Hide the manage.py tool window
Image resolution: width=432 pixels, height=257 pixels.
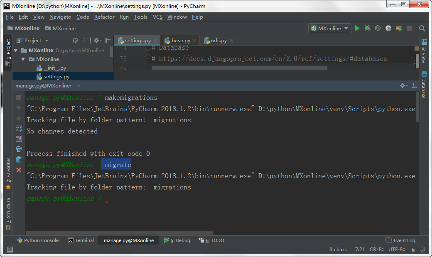click(414, 85)
